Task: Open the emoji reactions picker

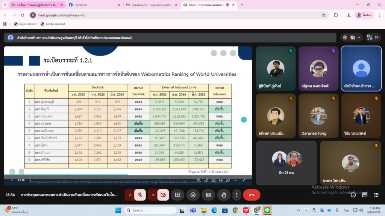Action: pyautogui.click(x=193, y=195)
